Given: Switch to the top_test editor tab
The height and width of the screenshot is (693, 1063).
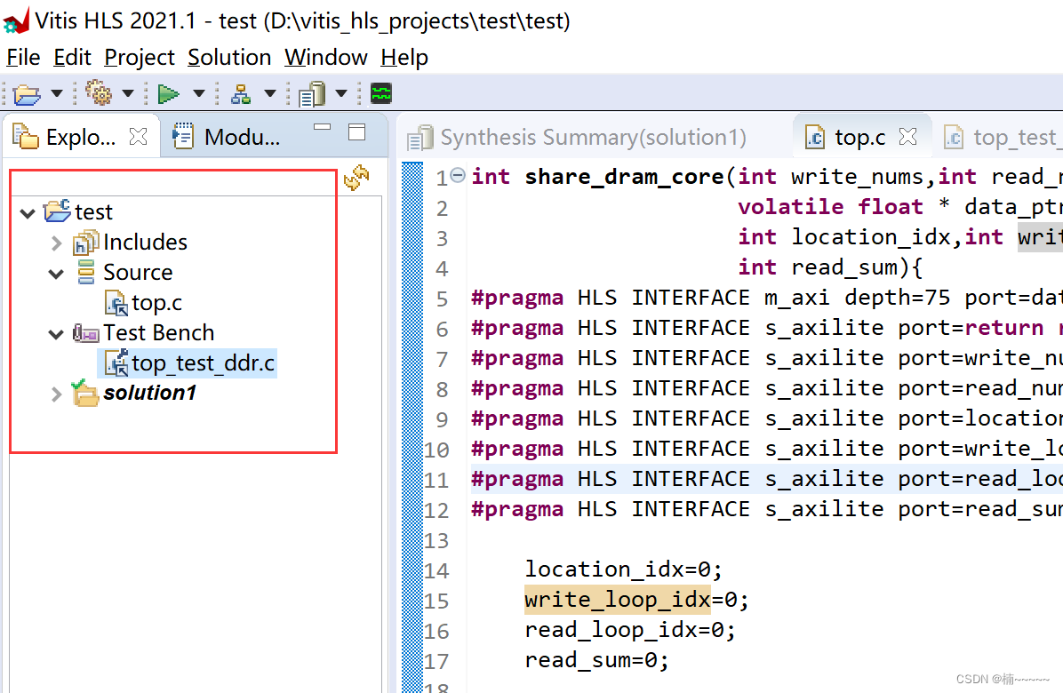Looking at the screenshot, I should (x=1002, y=138).
